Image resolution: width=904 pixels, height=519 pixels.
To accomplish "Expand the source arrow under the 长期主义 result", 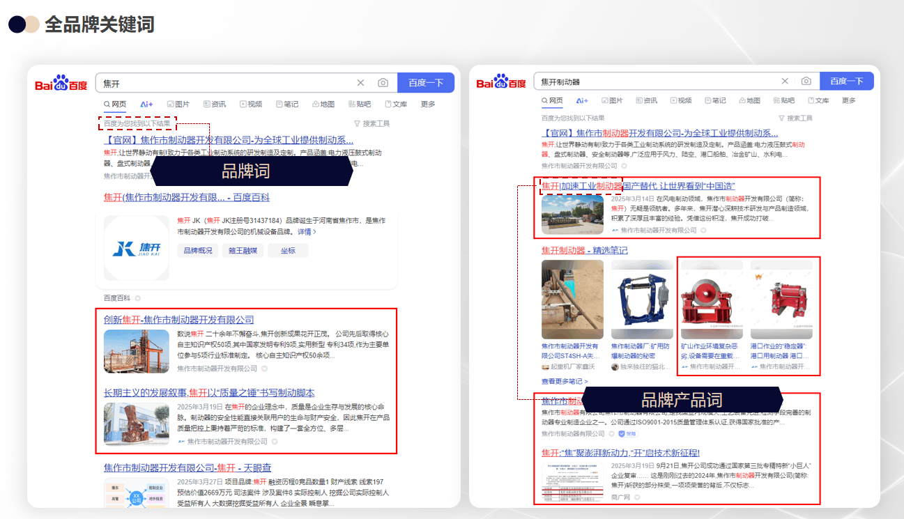I will (275, 442).
